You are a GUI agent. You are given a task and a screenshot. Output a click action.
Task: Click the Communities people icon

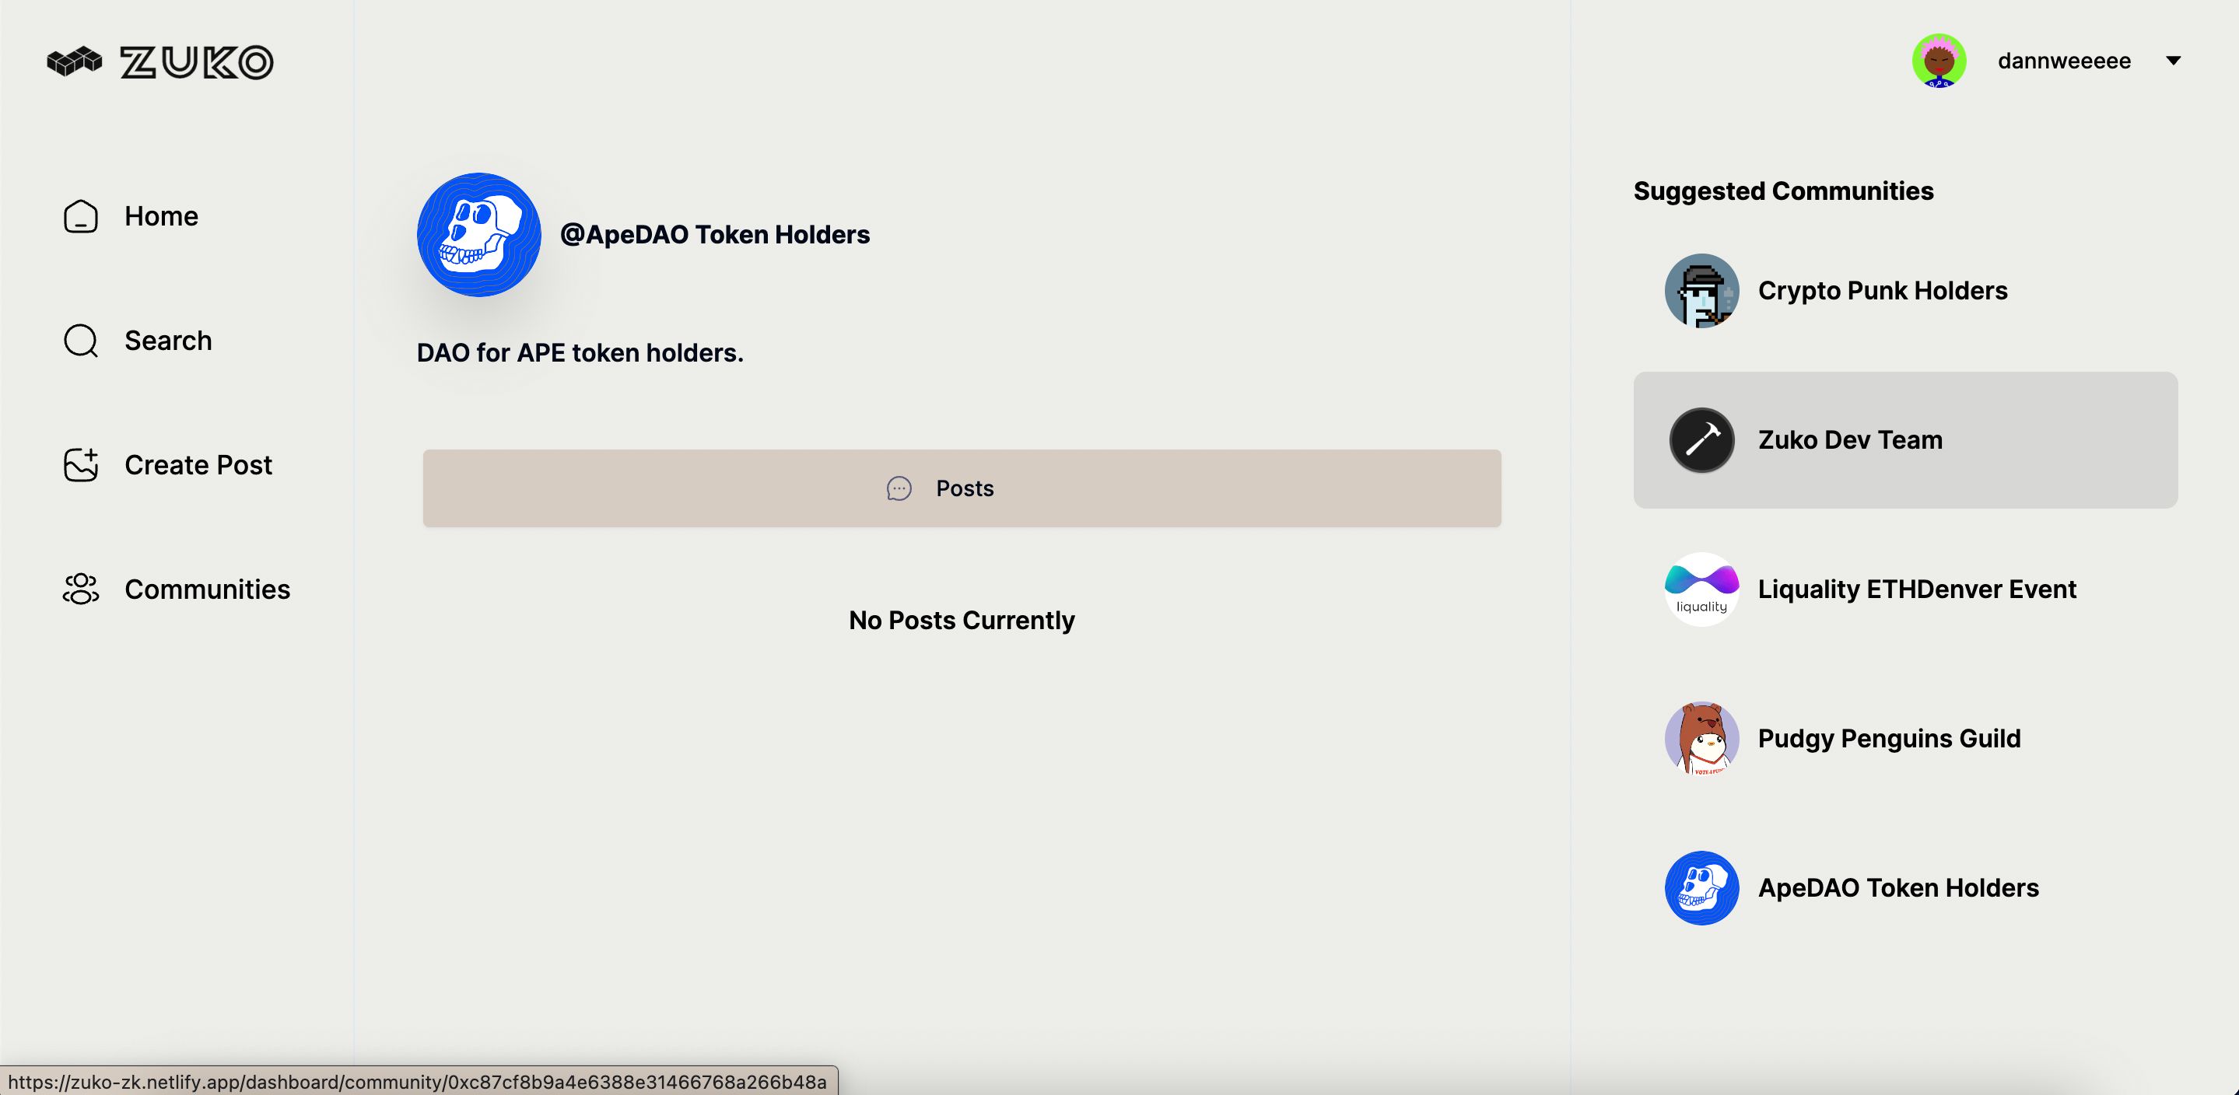coord(81,589)
